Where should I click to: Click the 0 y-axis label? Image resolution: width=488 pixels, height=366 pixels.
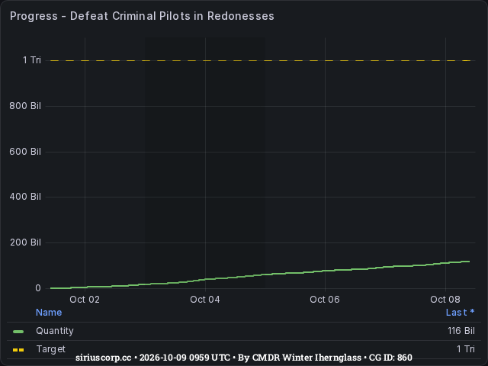(x=38, y=288)
